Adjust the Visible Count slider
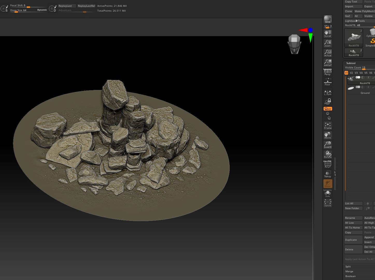This screenshot has height=280, width=375. pyautogui.click(x=360, y=68)
